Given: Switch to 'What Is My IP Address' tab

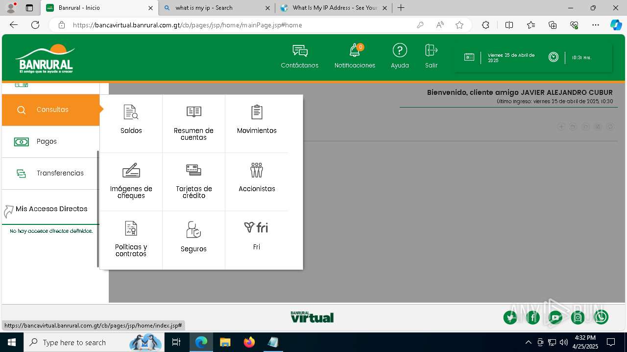Looking at the screenshot, I should coord(334,8).
